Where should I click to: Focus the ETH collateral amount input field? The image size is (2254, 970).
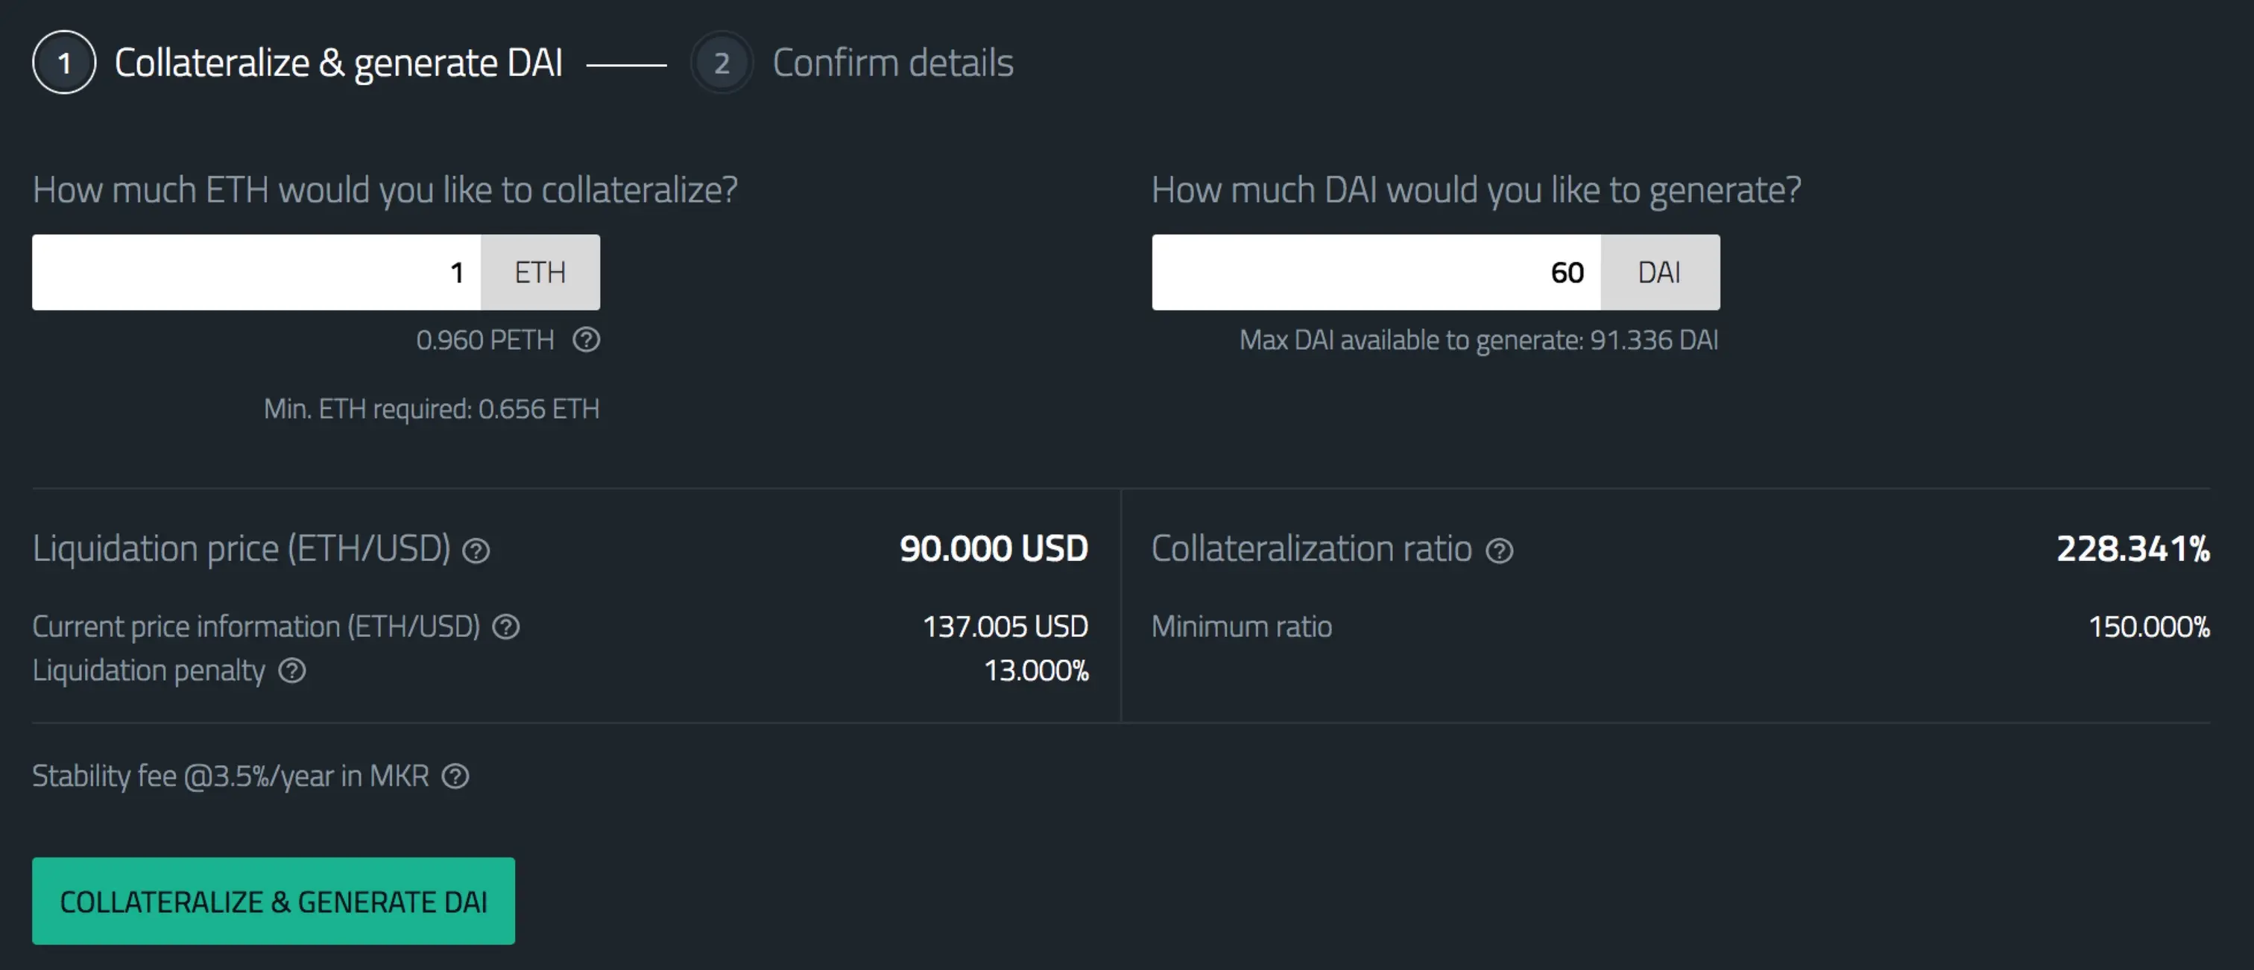256,272
